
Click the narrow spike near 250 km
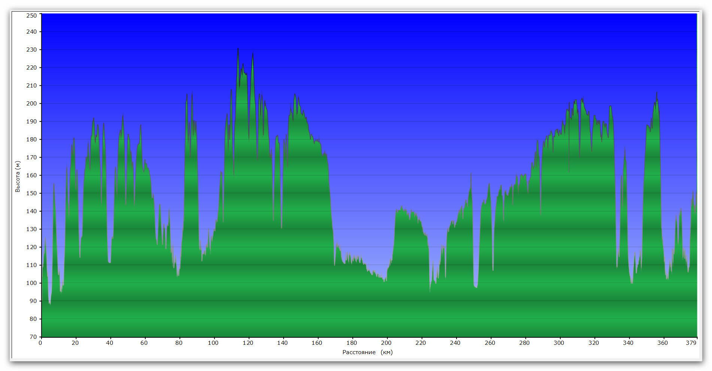[471, 174]
